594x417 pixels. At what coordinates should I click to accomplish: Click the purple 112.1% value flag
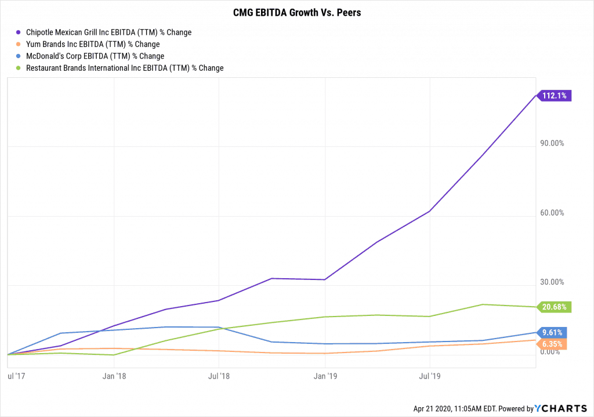[x=556, y=96]
